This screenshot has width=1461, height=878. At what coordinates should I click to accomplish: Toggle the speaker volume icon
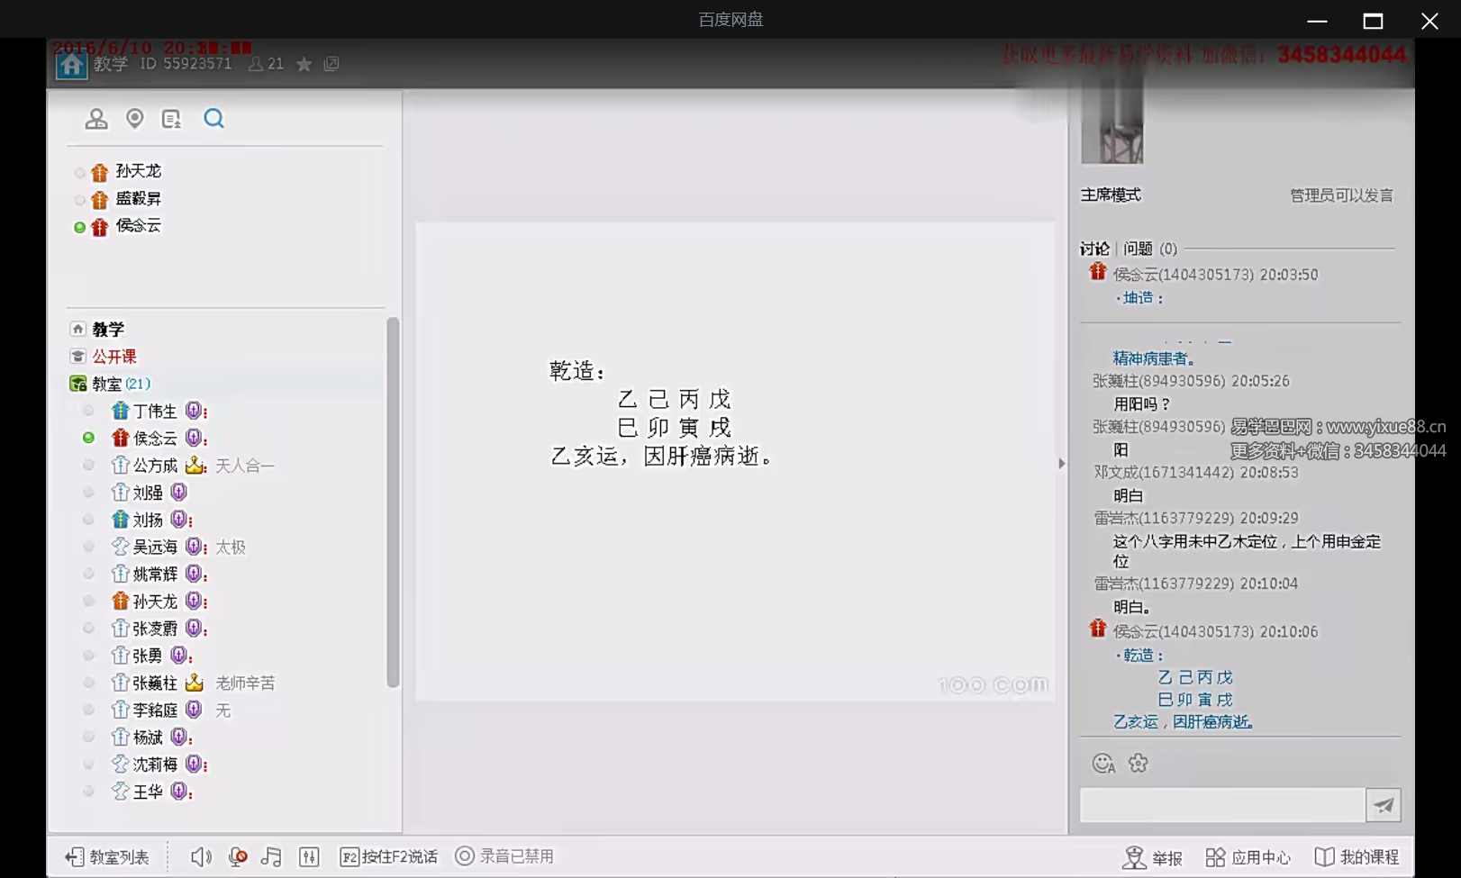point(200,856)
